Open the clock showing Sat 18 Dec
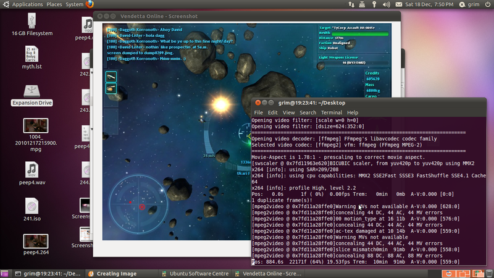Image resolution: width=494 pixels, height=278 pixels. pyautogui.click(x=429, y=4)
